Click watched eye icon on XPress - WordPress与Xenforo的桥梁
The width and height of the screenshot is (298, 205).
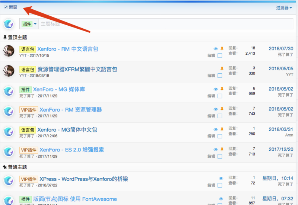[x=221, y=179]
